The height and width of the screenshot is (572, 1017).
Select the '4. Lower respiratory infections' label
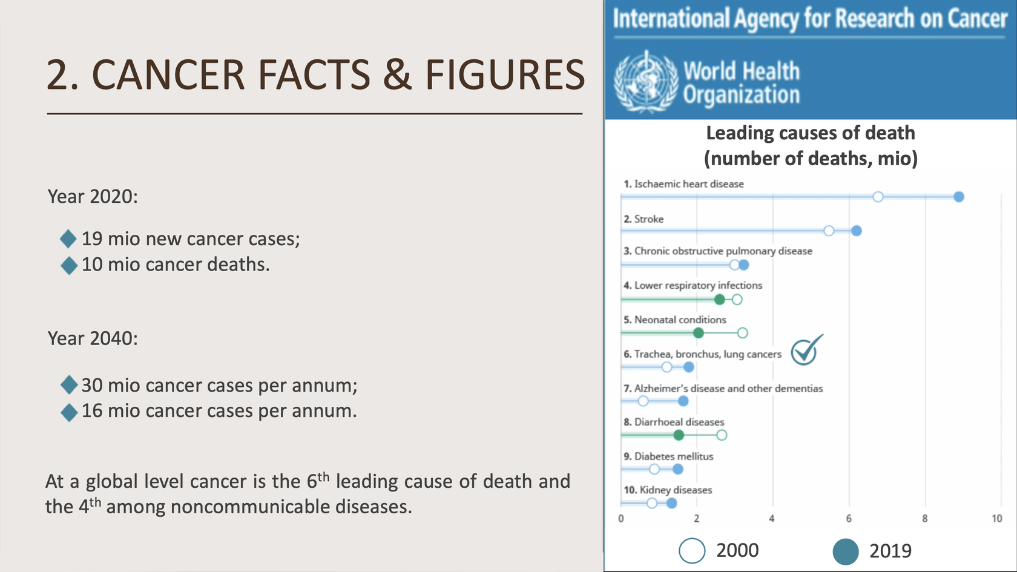tap(693, 285)
